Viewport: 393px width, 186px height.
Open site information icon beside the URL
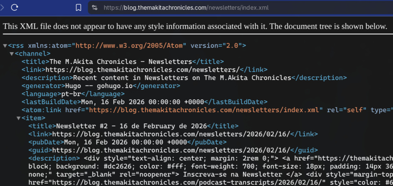(95, 7)
